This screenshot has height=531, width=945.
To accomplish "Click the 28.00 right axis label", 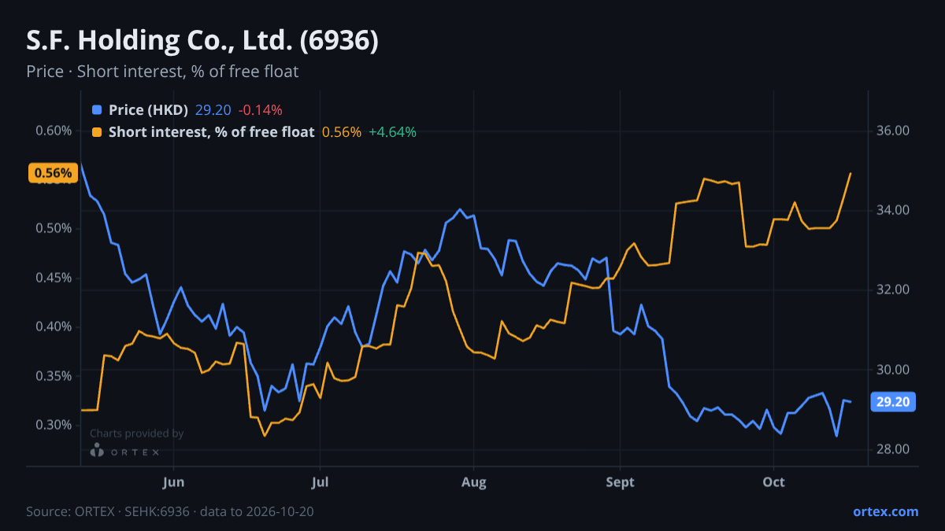I will 893,449.
